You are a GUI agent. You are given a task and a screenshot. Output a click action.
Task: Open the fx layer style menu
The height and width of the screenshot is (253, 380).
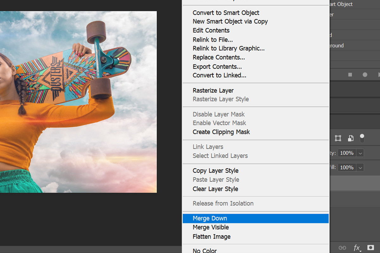coord(357,248)
